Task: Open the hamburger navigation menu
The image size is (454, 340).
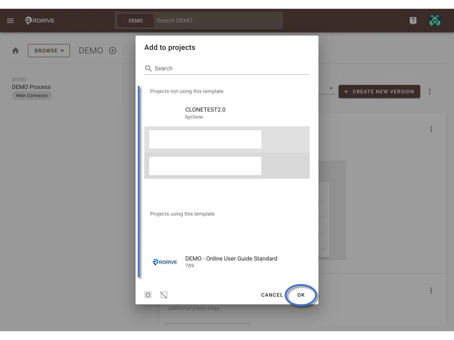Action: click(10, 20)
